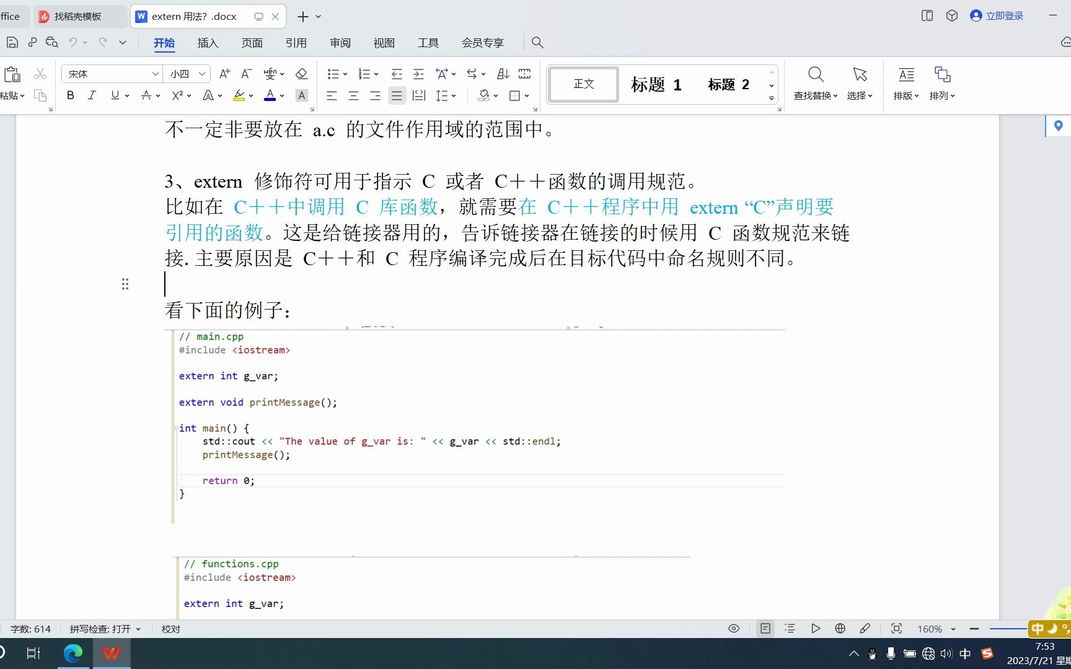Align text left

(332, 95)
